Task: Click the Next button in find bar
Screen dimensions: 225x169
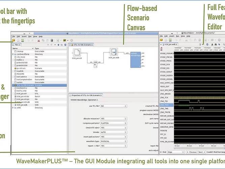Action: [x=201, y=152]
